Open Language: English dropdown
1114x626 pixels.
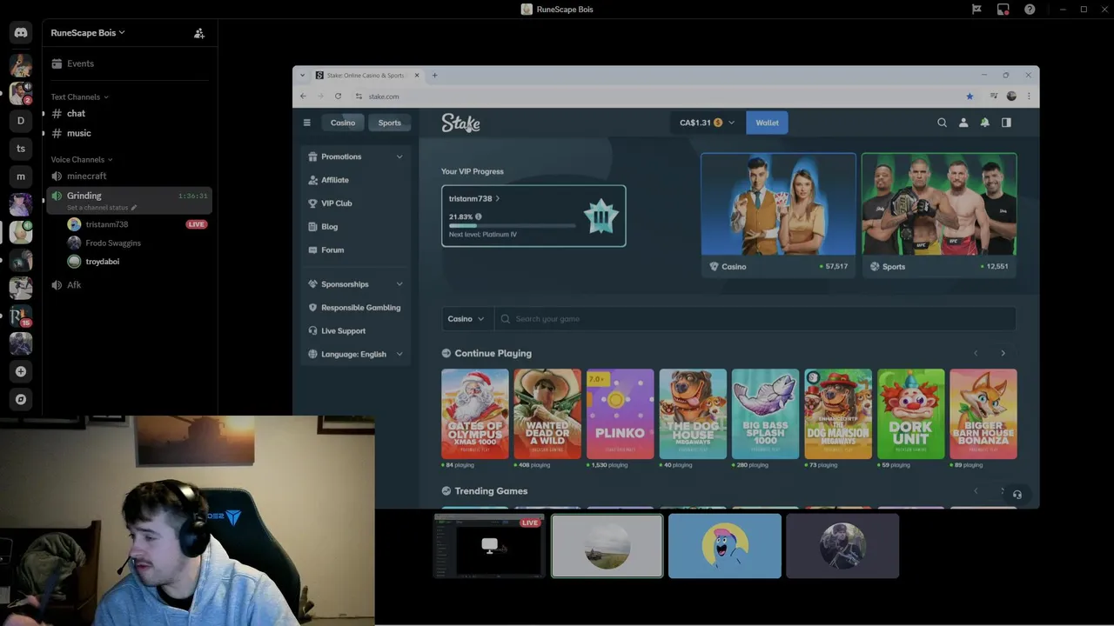356,354
